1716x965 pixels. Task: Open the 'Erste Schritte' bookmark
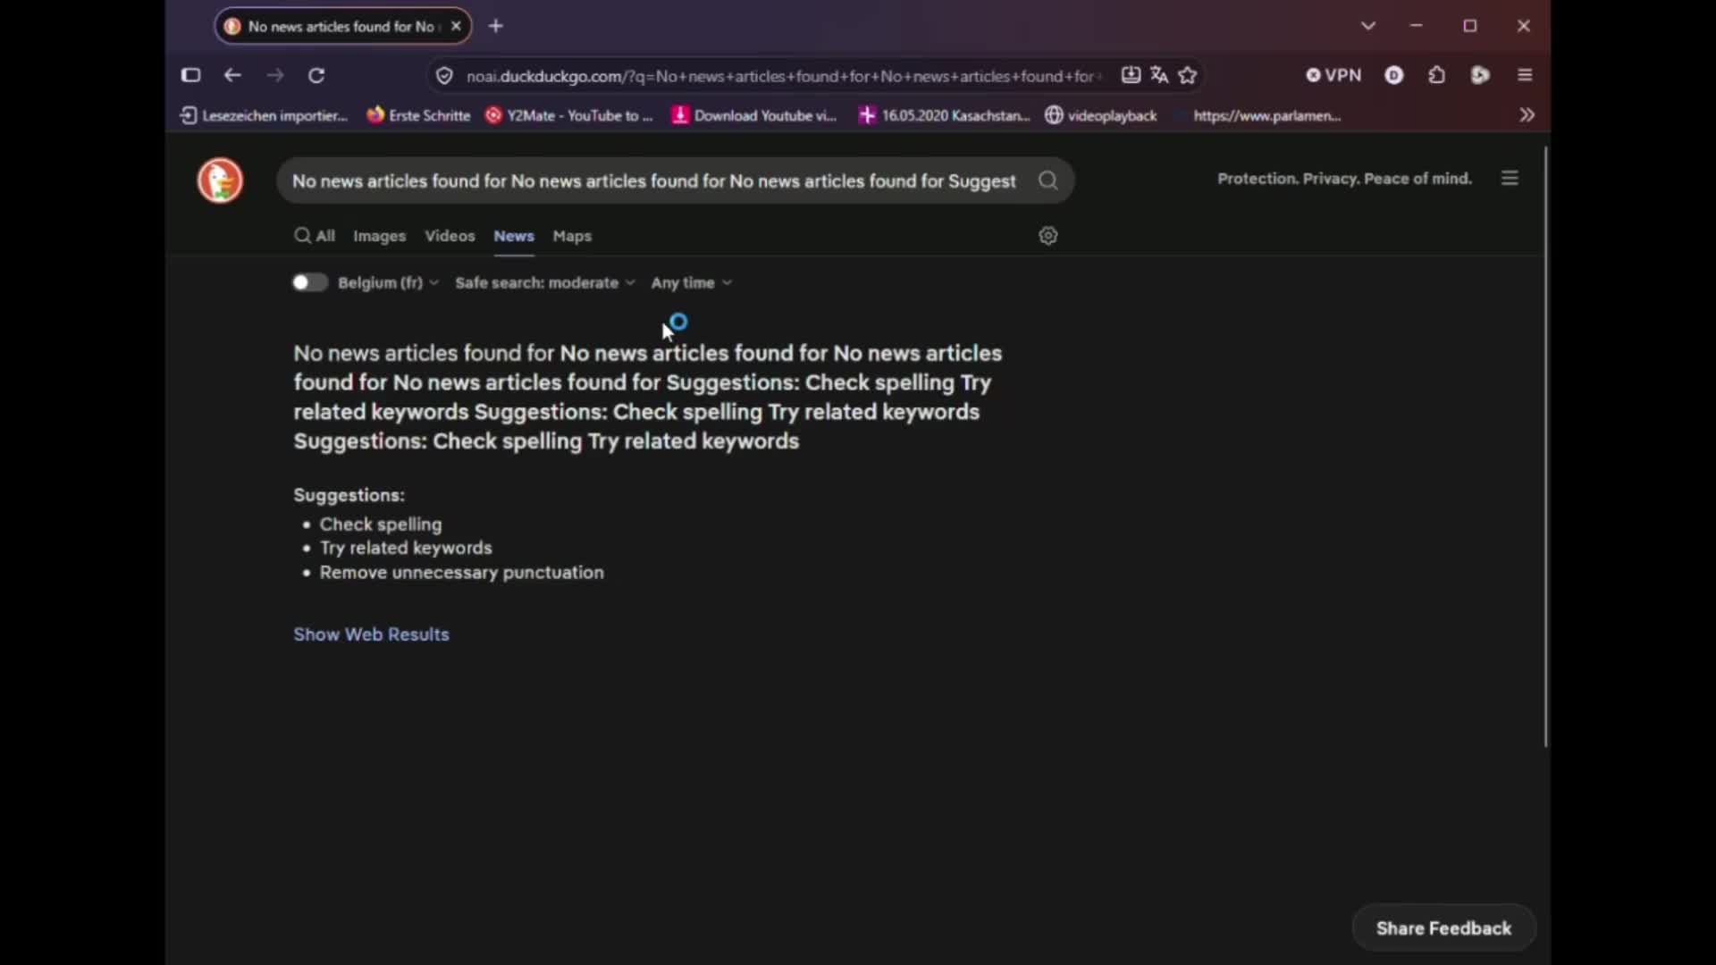coord(418,115)
